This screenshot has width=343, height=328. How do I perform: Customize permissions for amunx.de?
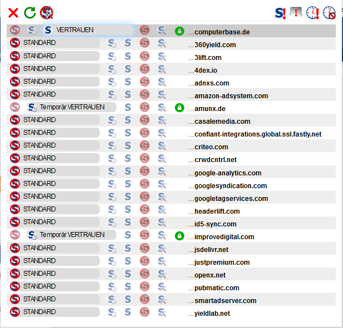coord(162,108)
